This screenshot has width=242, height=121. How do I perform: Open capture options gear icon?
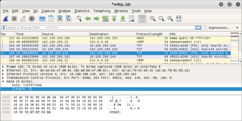coord(32,19)
